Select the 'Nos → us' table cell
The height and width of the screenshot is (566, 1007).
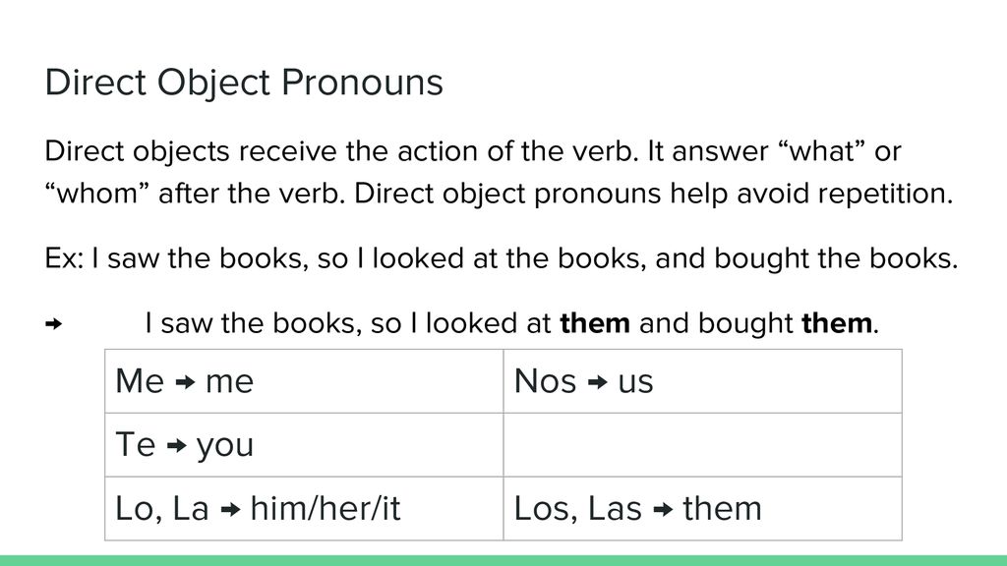[702, 381]
